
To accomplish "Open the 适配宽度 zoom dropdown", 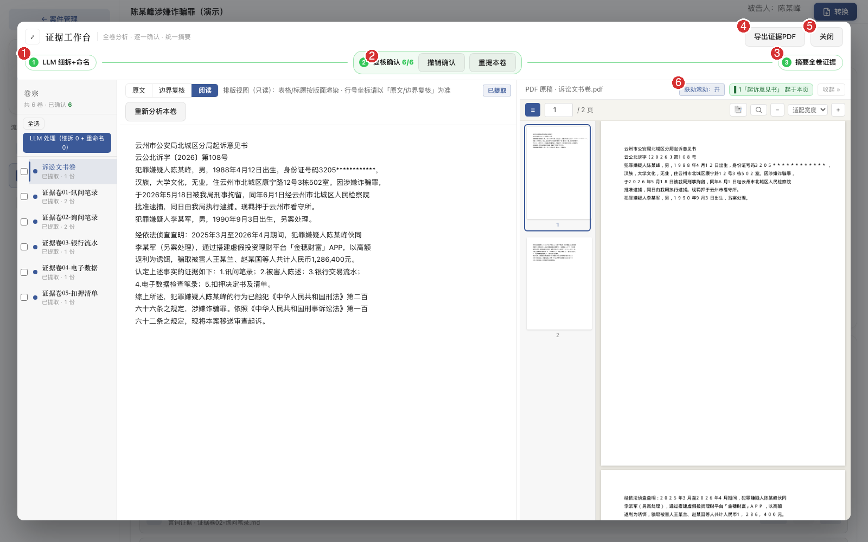I will (808, 110).
